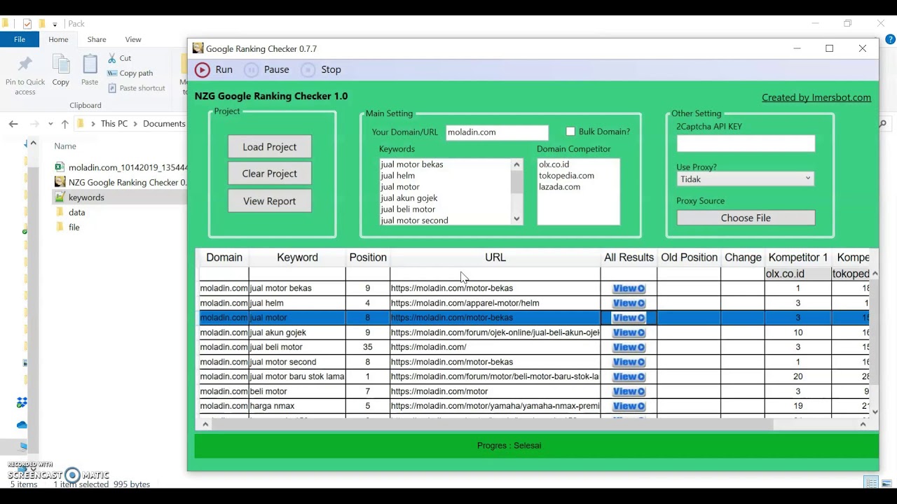This screenshot has width=897, height=504.
Task: Click the Copy icon in File Explorer ribbon
Action: (61, 65)
